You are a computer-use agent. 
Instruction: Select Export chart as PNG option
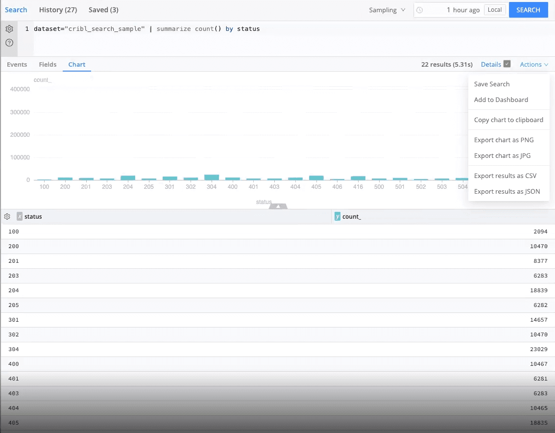click(504, 140)
